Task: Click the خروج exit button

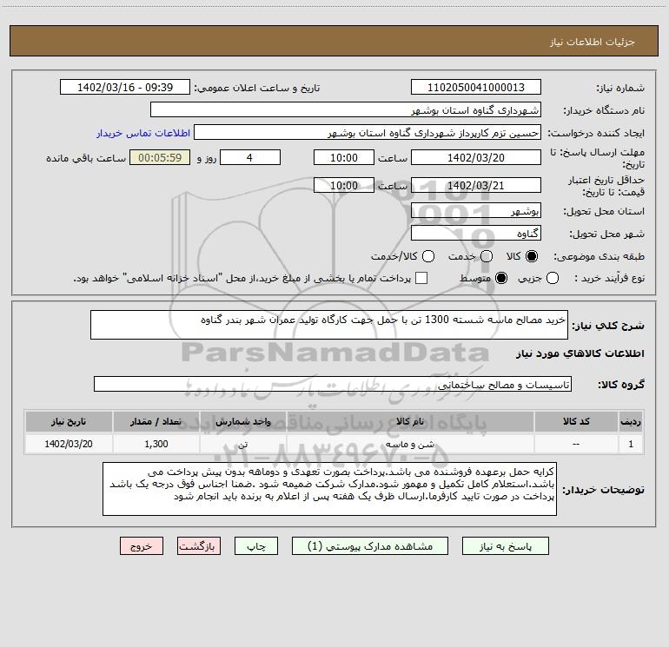Action: coord(142,546)
